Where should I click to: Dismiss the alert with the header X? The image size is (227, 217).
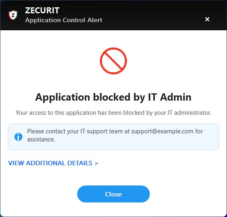click(x=207, y=19)
